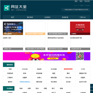Open the 推荐您使用支付宝收钱码 card
Viewport: 93px width, 93px height.
(58, 43)
